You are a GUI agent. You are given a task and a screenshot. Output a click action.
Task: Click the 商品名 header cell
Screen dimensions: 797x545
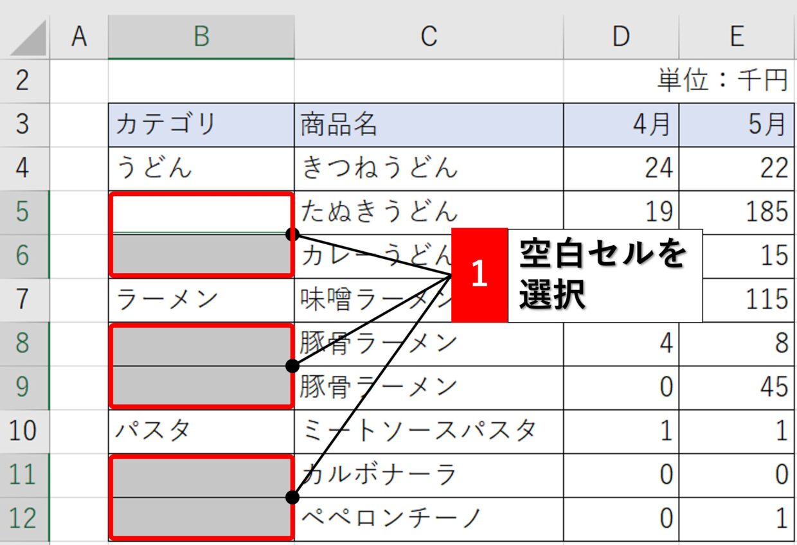(429, 125)
